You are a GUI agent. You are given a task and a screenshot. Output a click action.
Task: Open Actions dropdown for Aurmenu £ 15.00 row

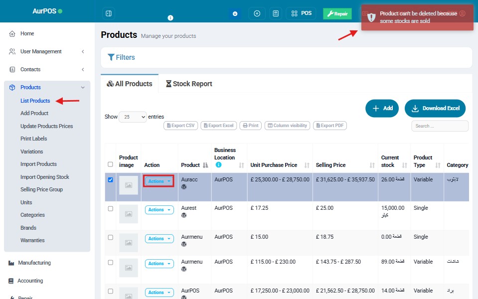click(x=159, y=239)
